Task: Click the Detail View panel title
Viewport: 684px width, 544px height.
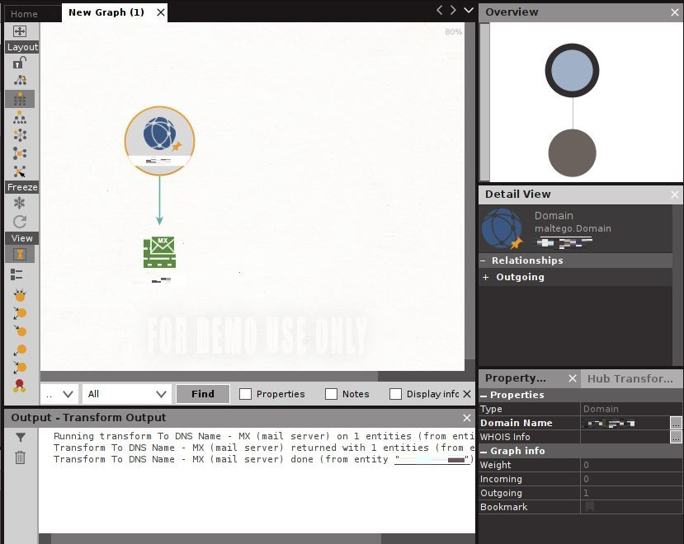Action: click(518, 194)
